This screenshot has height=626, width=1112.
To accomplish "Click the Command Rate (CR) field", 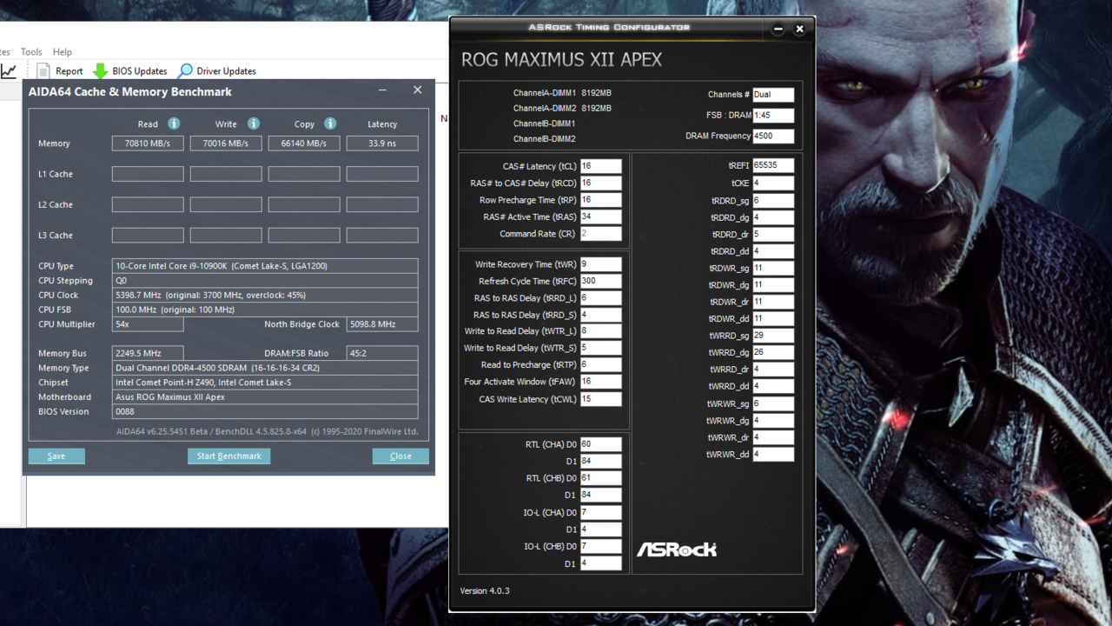I will 600,234.
